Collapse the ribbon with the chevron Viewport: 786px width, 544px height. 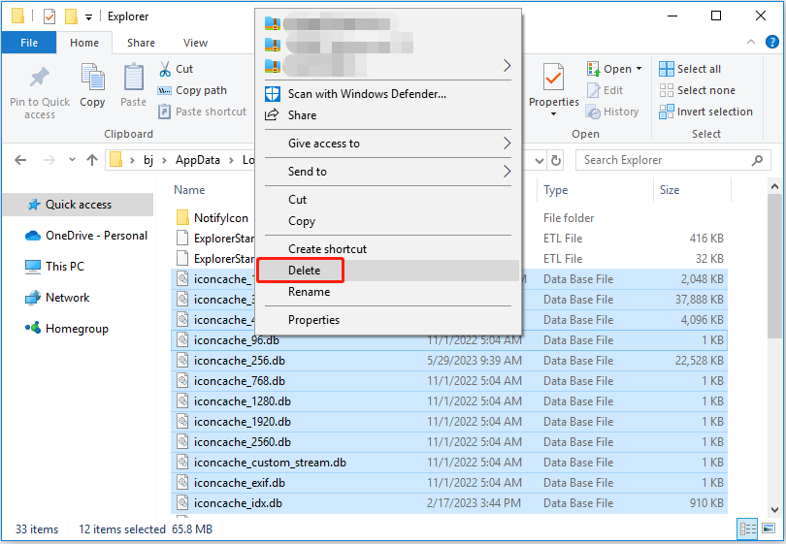pos(750,42)
